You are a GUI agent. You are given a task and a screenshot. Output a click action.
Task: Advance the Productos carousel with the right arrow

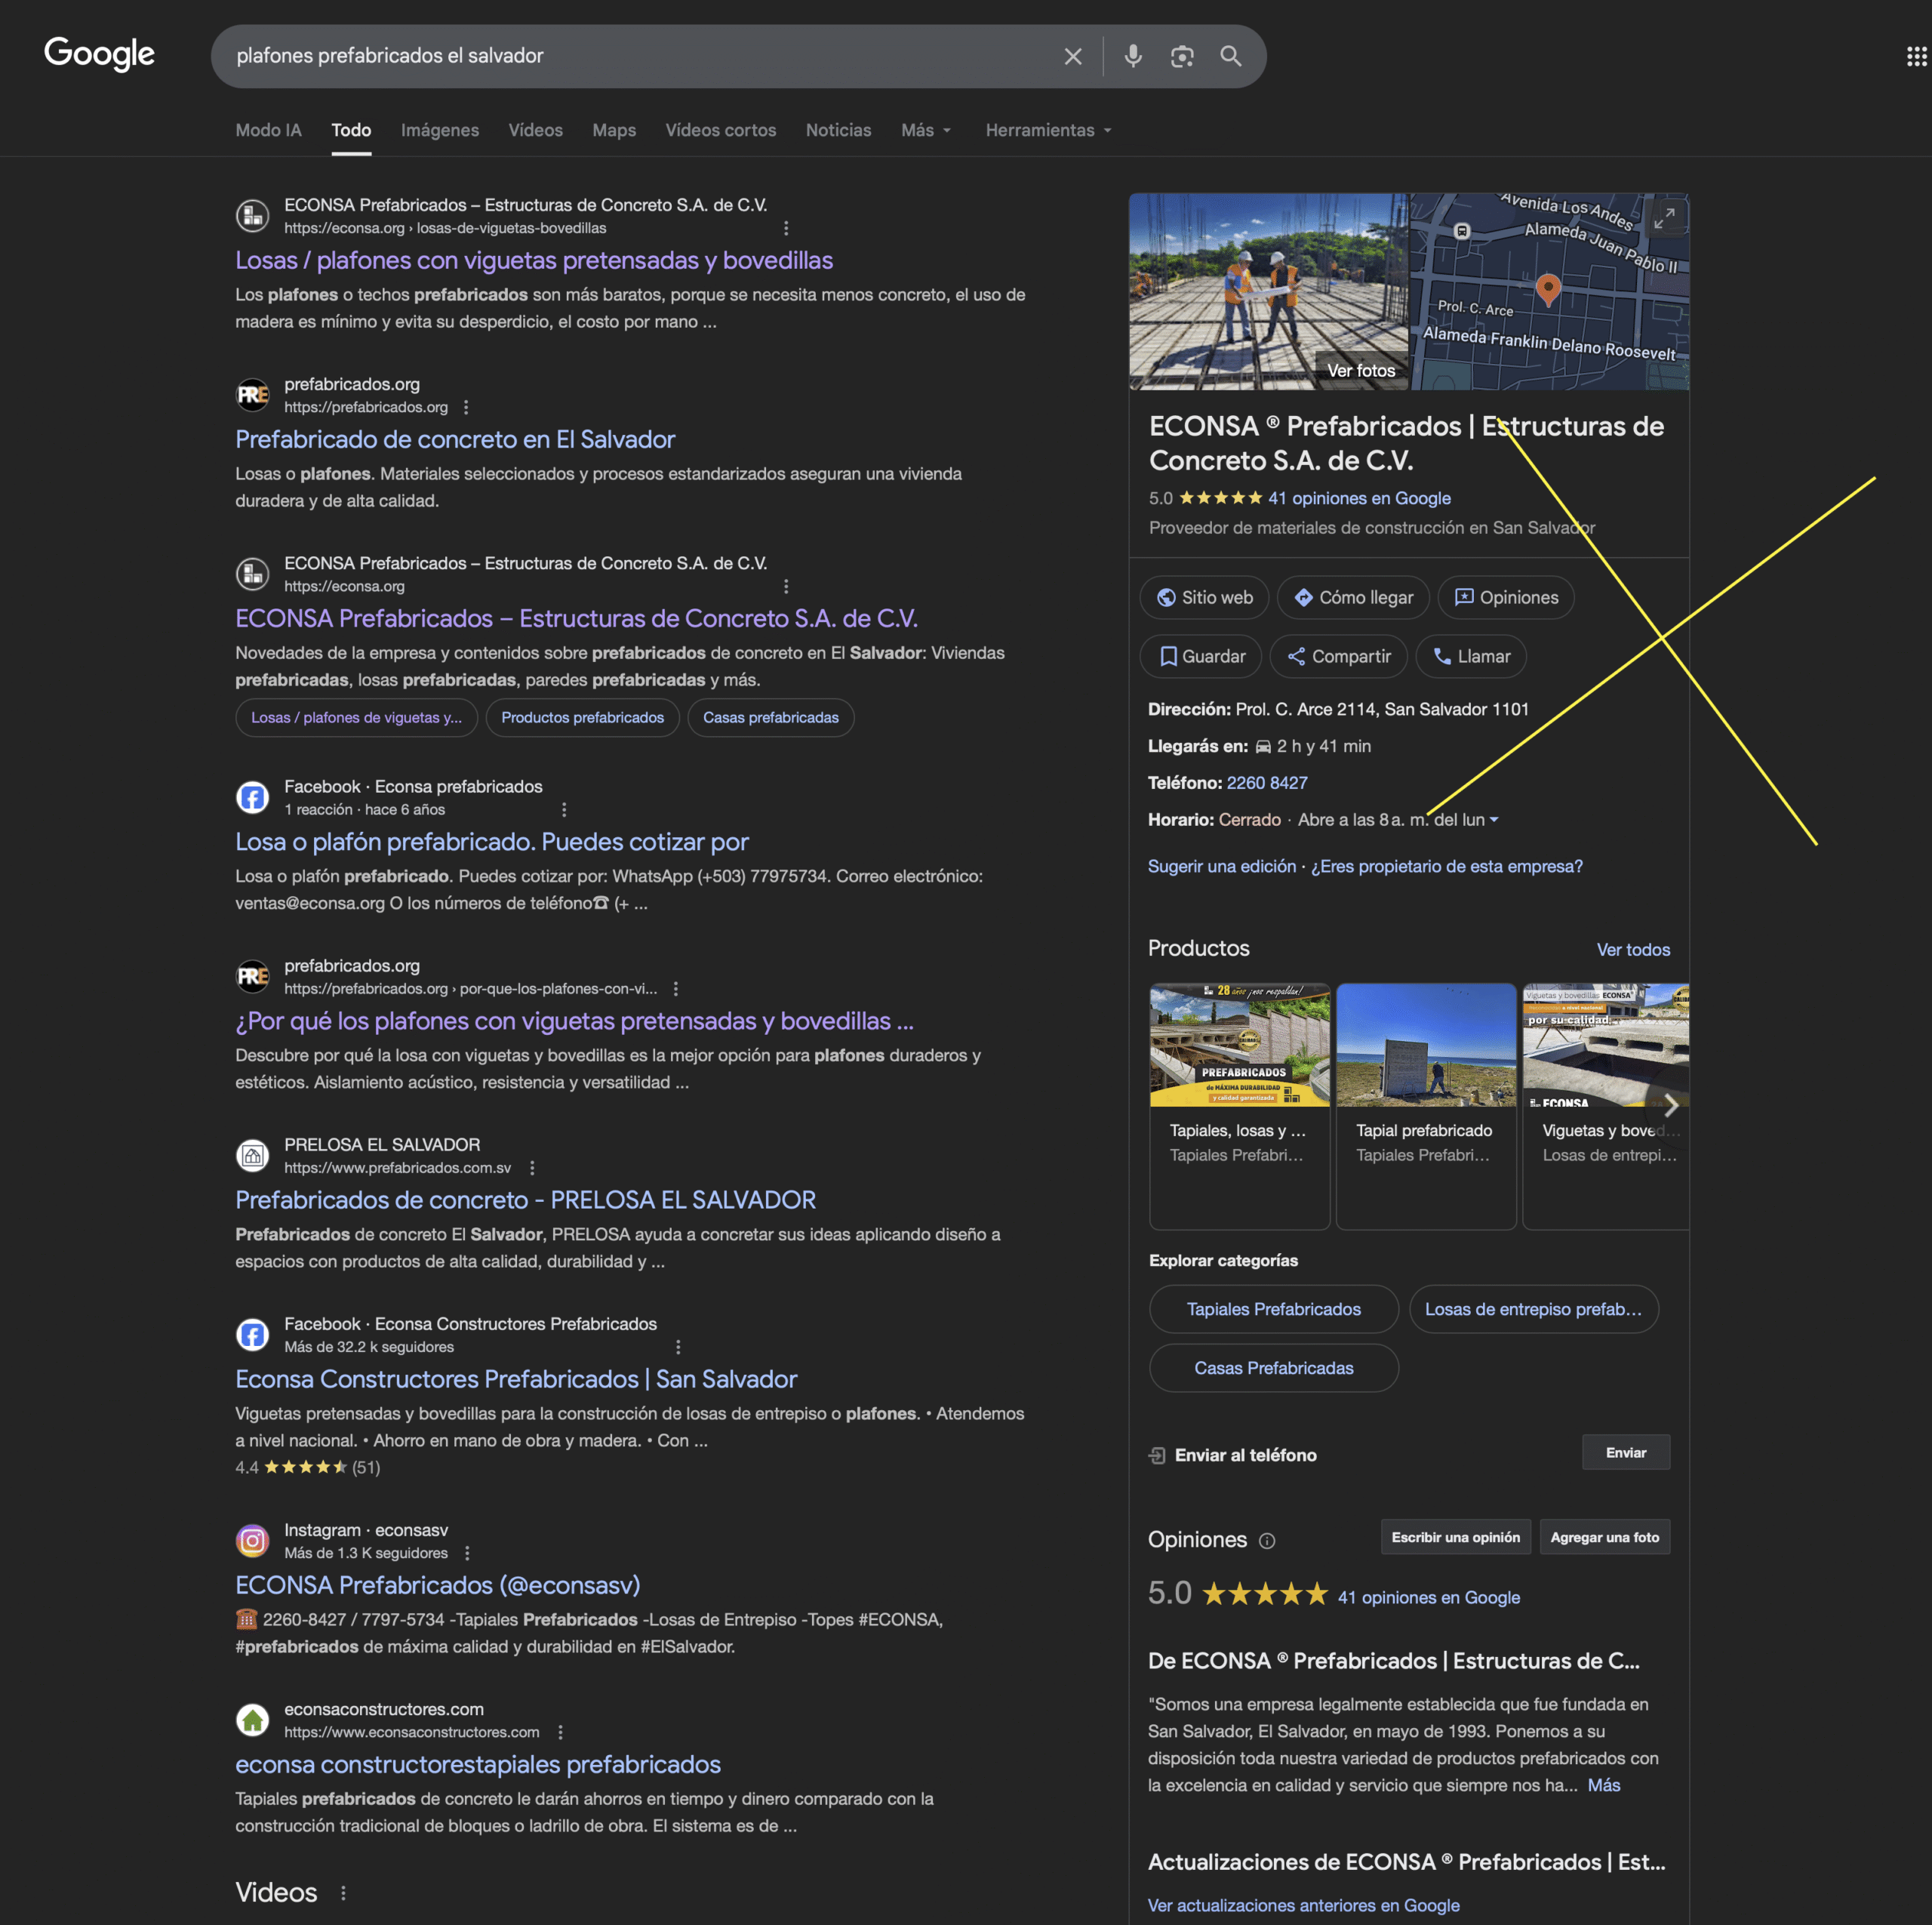[x=1670, y=1106]
